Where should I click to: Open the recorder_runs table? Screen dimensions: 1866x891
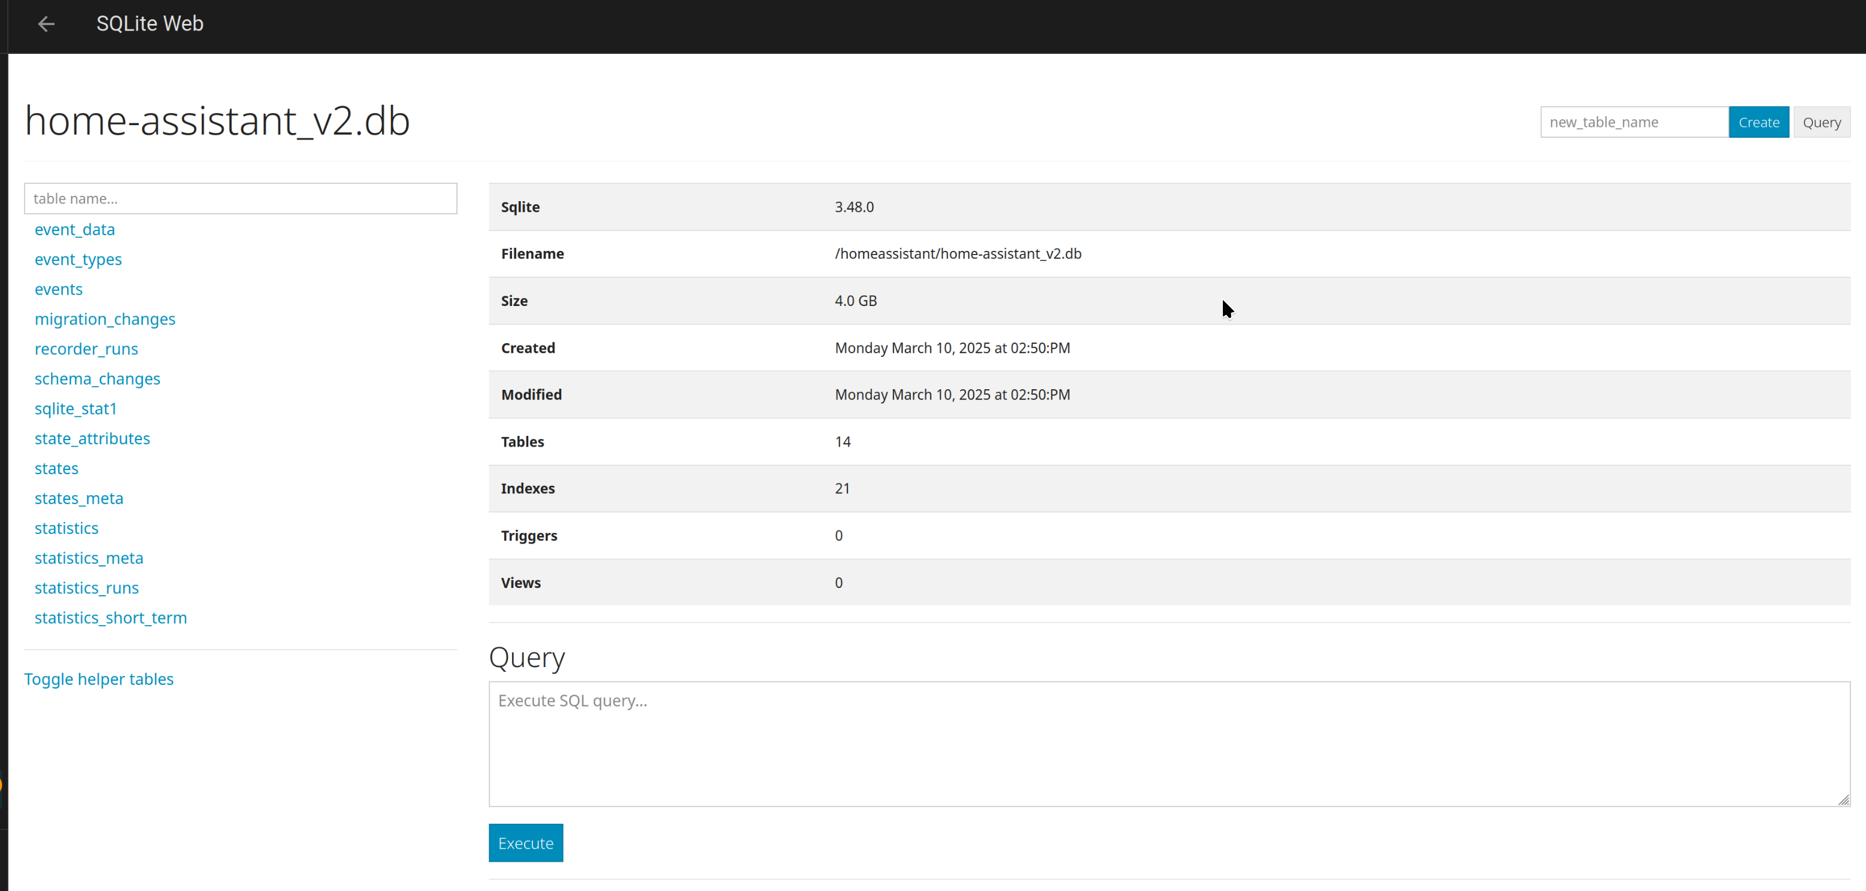pyautogui.click(x=86, y=348)
